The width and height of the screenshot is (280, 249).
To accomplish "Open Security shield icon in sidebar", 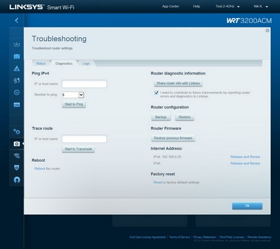I will (17, 167).
